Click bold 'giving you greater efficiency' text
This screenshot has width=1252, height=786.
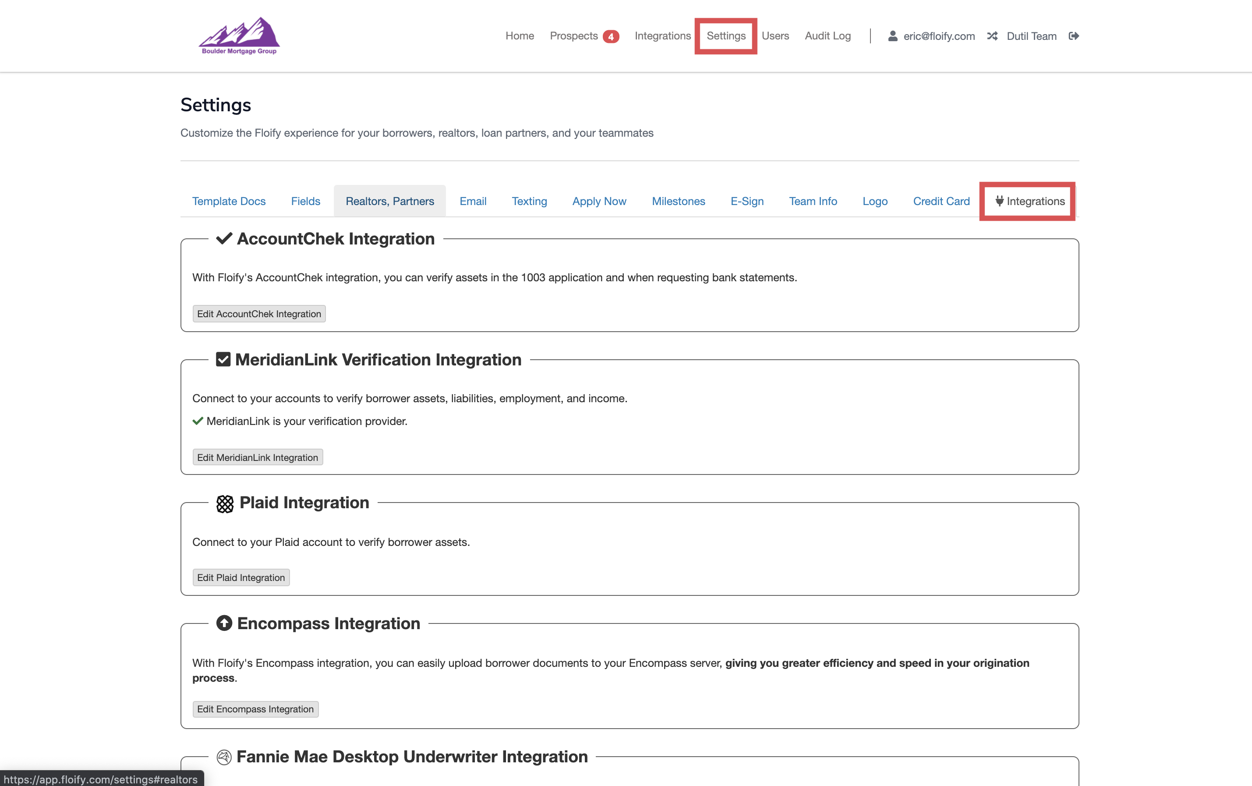[611, 671]
